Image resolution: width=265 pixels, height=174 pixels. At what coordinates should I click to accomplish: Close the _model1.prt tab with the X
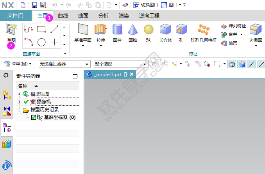[132, 74]
